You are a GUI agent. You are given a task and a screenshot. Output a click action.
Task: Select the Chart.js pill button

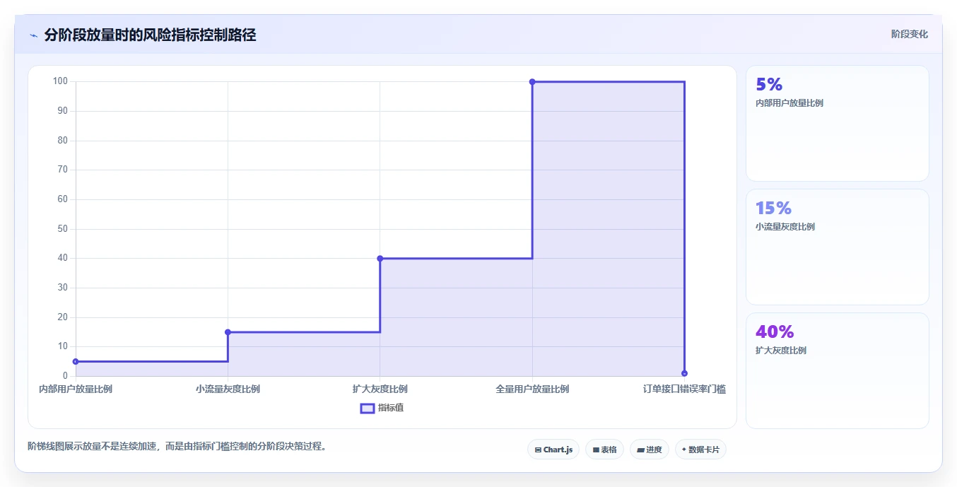pos(553,450)
